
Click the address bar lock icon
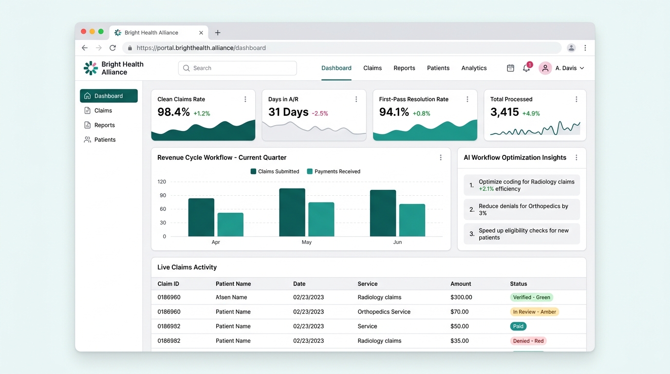coord(130,48)
